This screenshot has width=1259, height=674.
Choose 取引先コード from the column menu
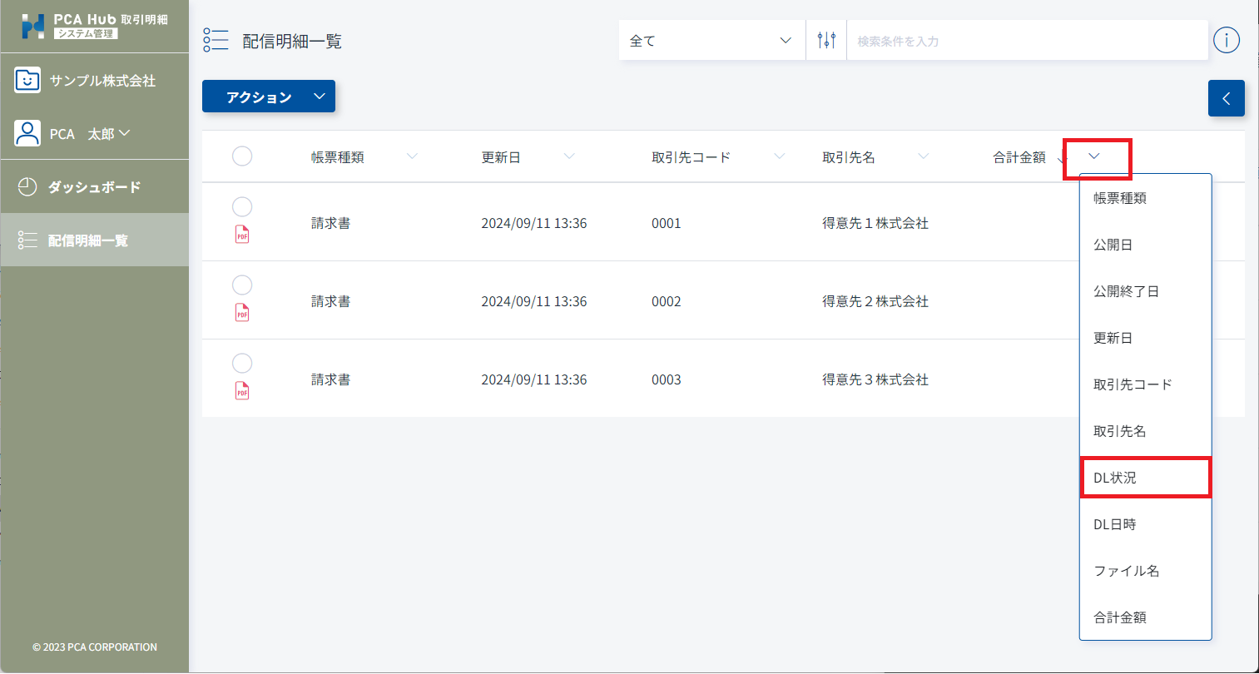[1145, 384]
